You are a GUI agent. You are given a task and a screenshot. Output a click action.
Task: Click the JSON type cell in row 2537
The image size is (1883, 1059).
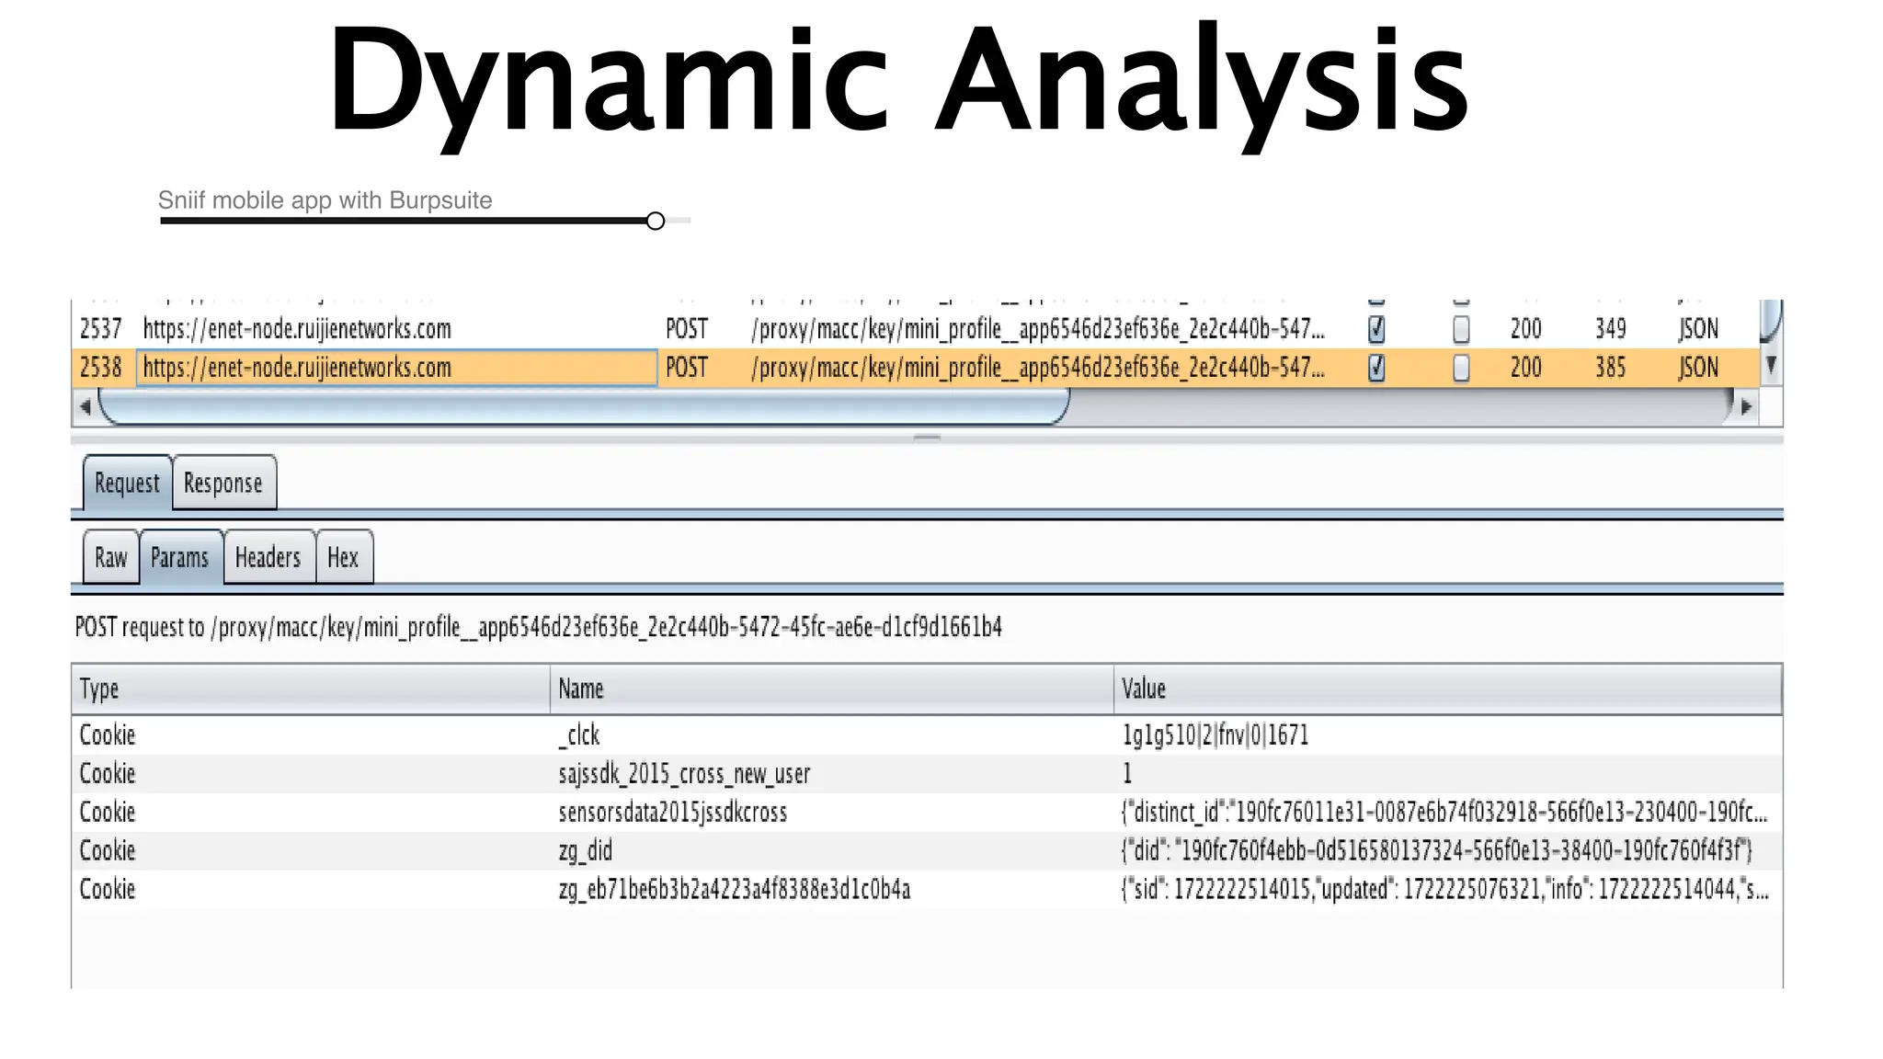(1698, 329)
